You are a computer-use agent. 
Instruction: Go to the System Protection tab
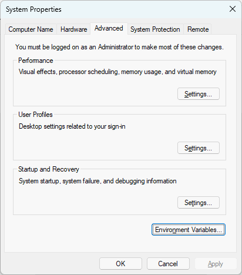pos(155,29)
